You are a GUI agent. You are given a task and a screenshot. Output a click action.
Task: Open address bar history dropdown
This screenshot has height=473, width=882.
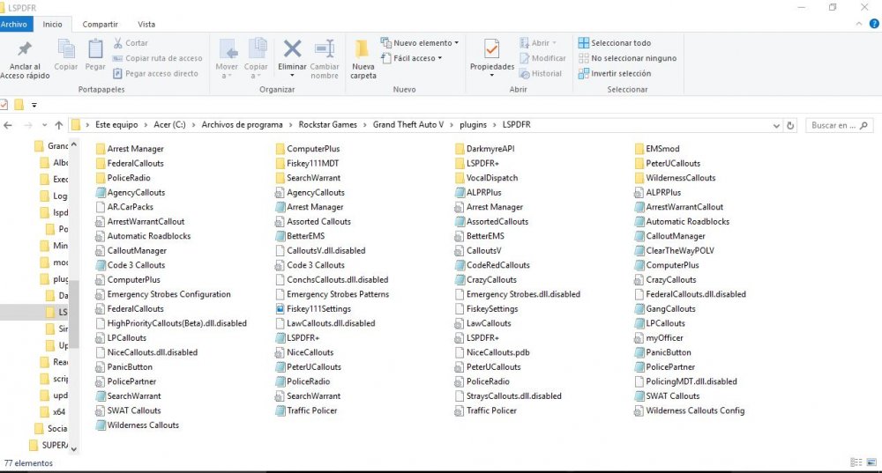(776, 125)
